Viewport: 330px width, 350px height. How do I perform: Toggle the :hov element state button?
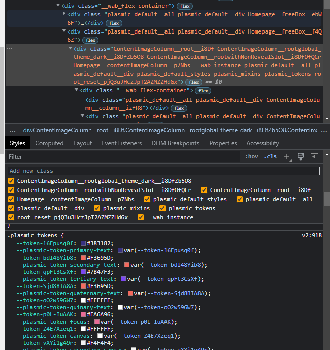(x=251, y=157)
